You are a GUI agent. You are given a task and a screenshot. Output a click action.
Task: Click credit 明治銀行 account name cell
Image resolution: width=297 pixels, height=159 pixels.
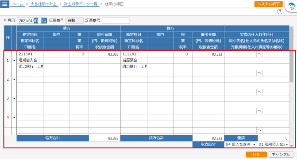[x=134, y=67]
